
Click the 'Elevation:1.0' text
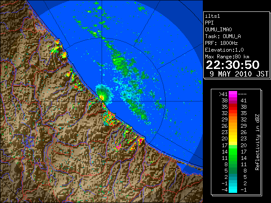224,50
